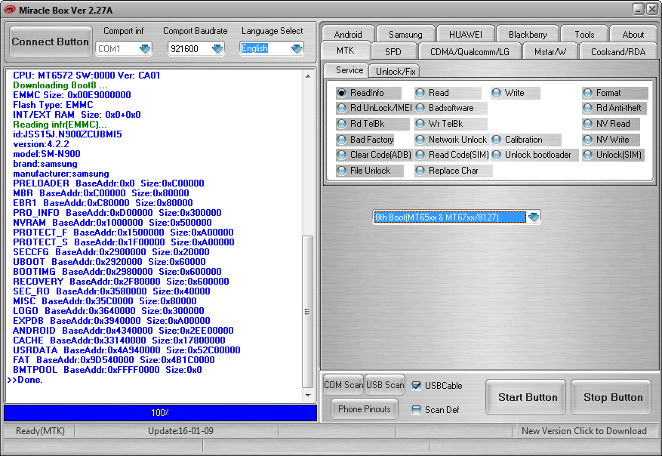This screenshot has height=456, width=662.
Task: Open the CDMA/Qualcomm/LG tab
Action: coord(470,51)
